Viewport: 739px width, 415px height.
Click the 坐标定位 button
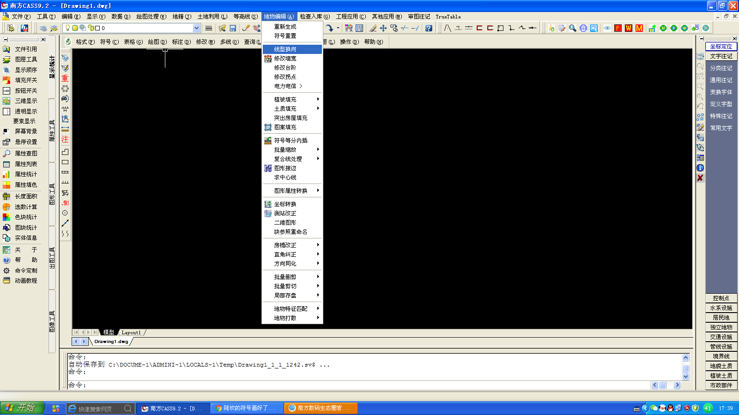point(721,47)
